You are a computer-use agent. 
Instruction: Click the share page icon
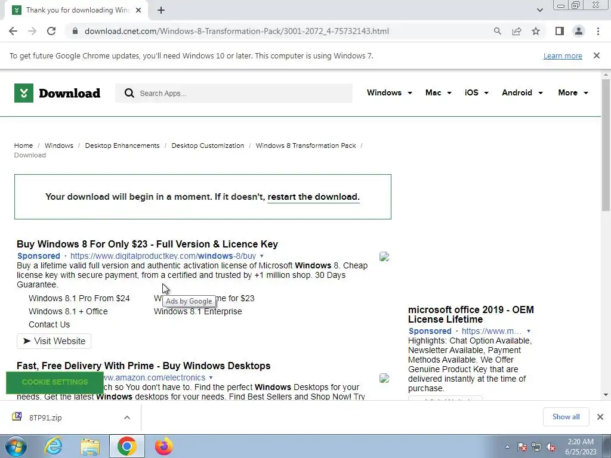517,31
